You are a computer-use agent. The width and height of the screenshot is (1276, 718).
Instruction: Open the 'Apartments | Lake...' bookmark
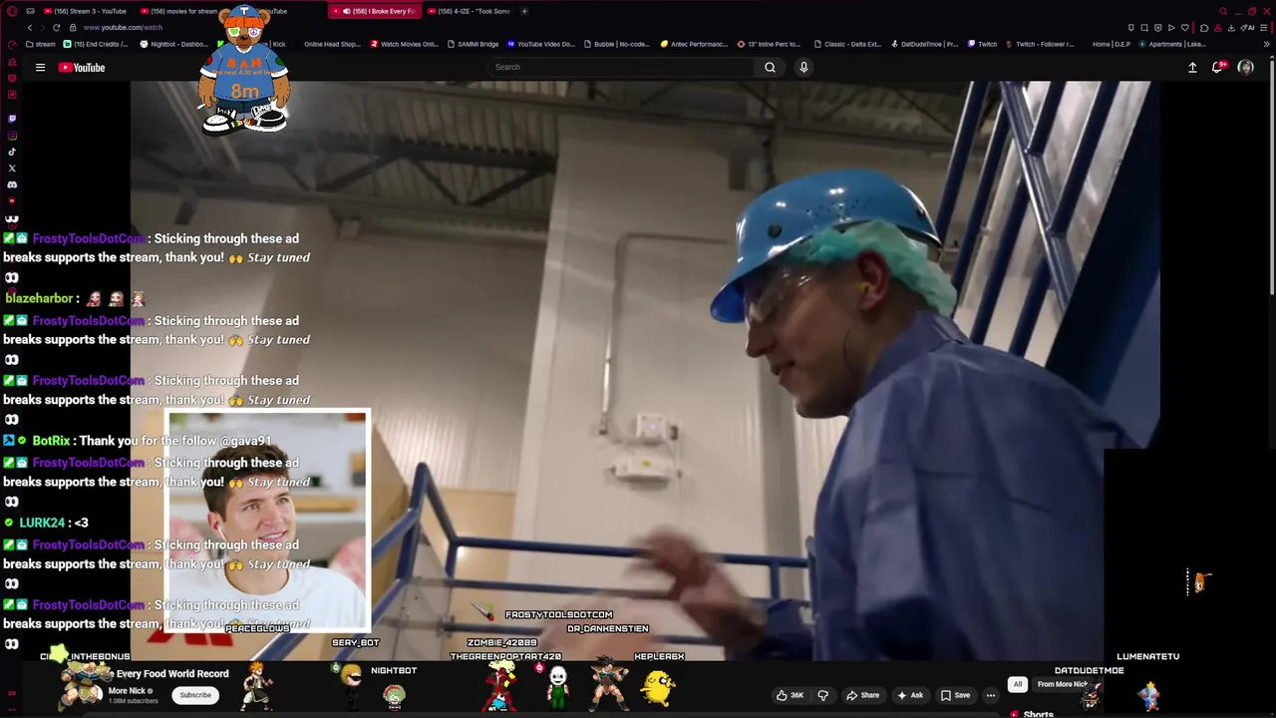point(1171,44)
